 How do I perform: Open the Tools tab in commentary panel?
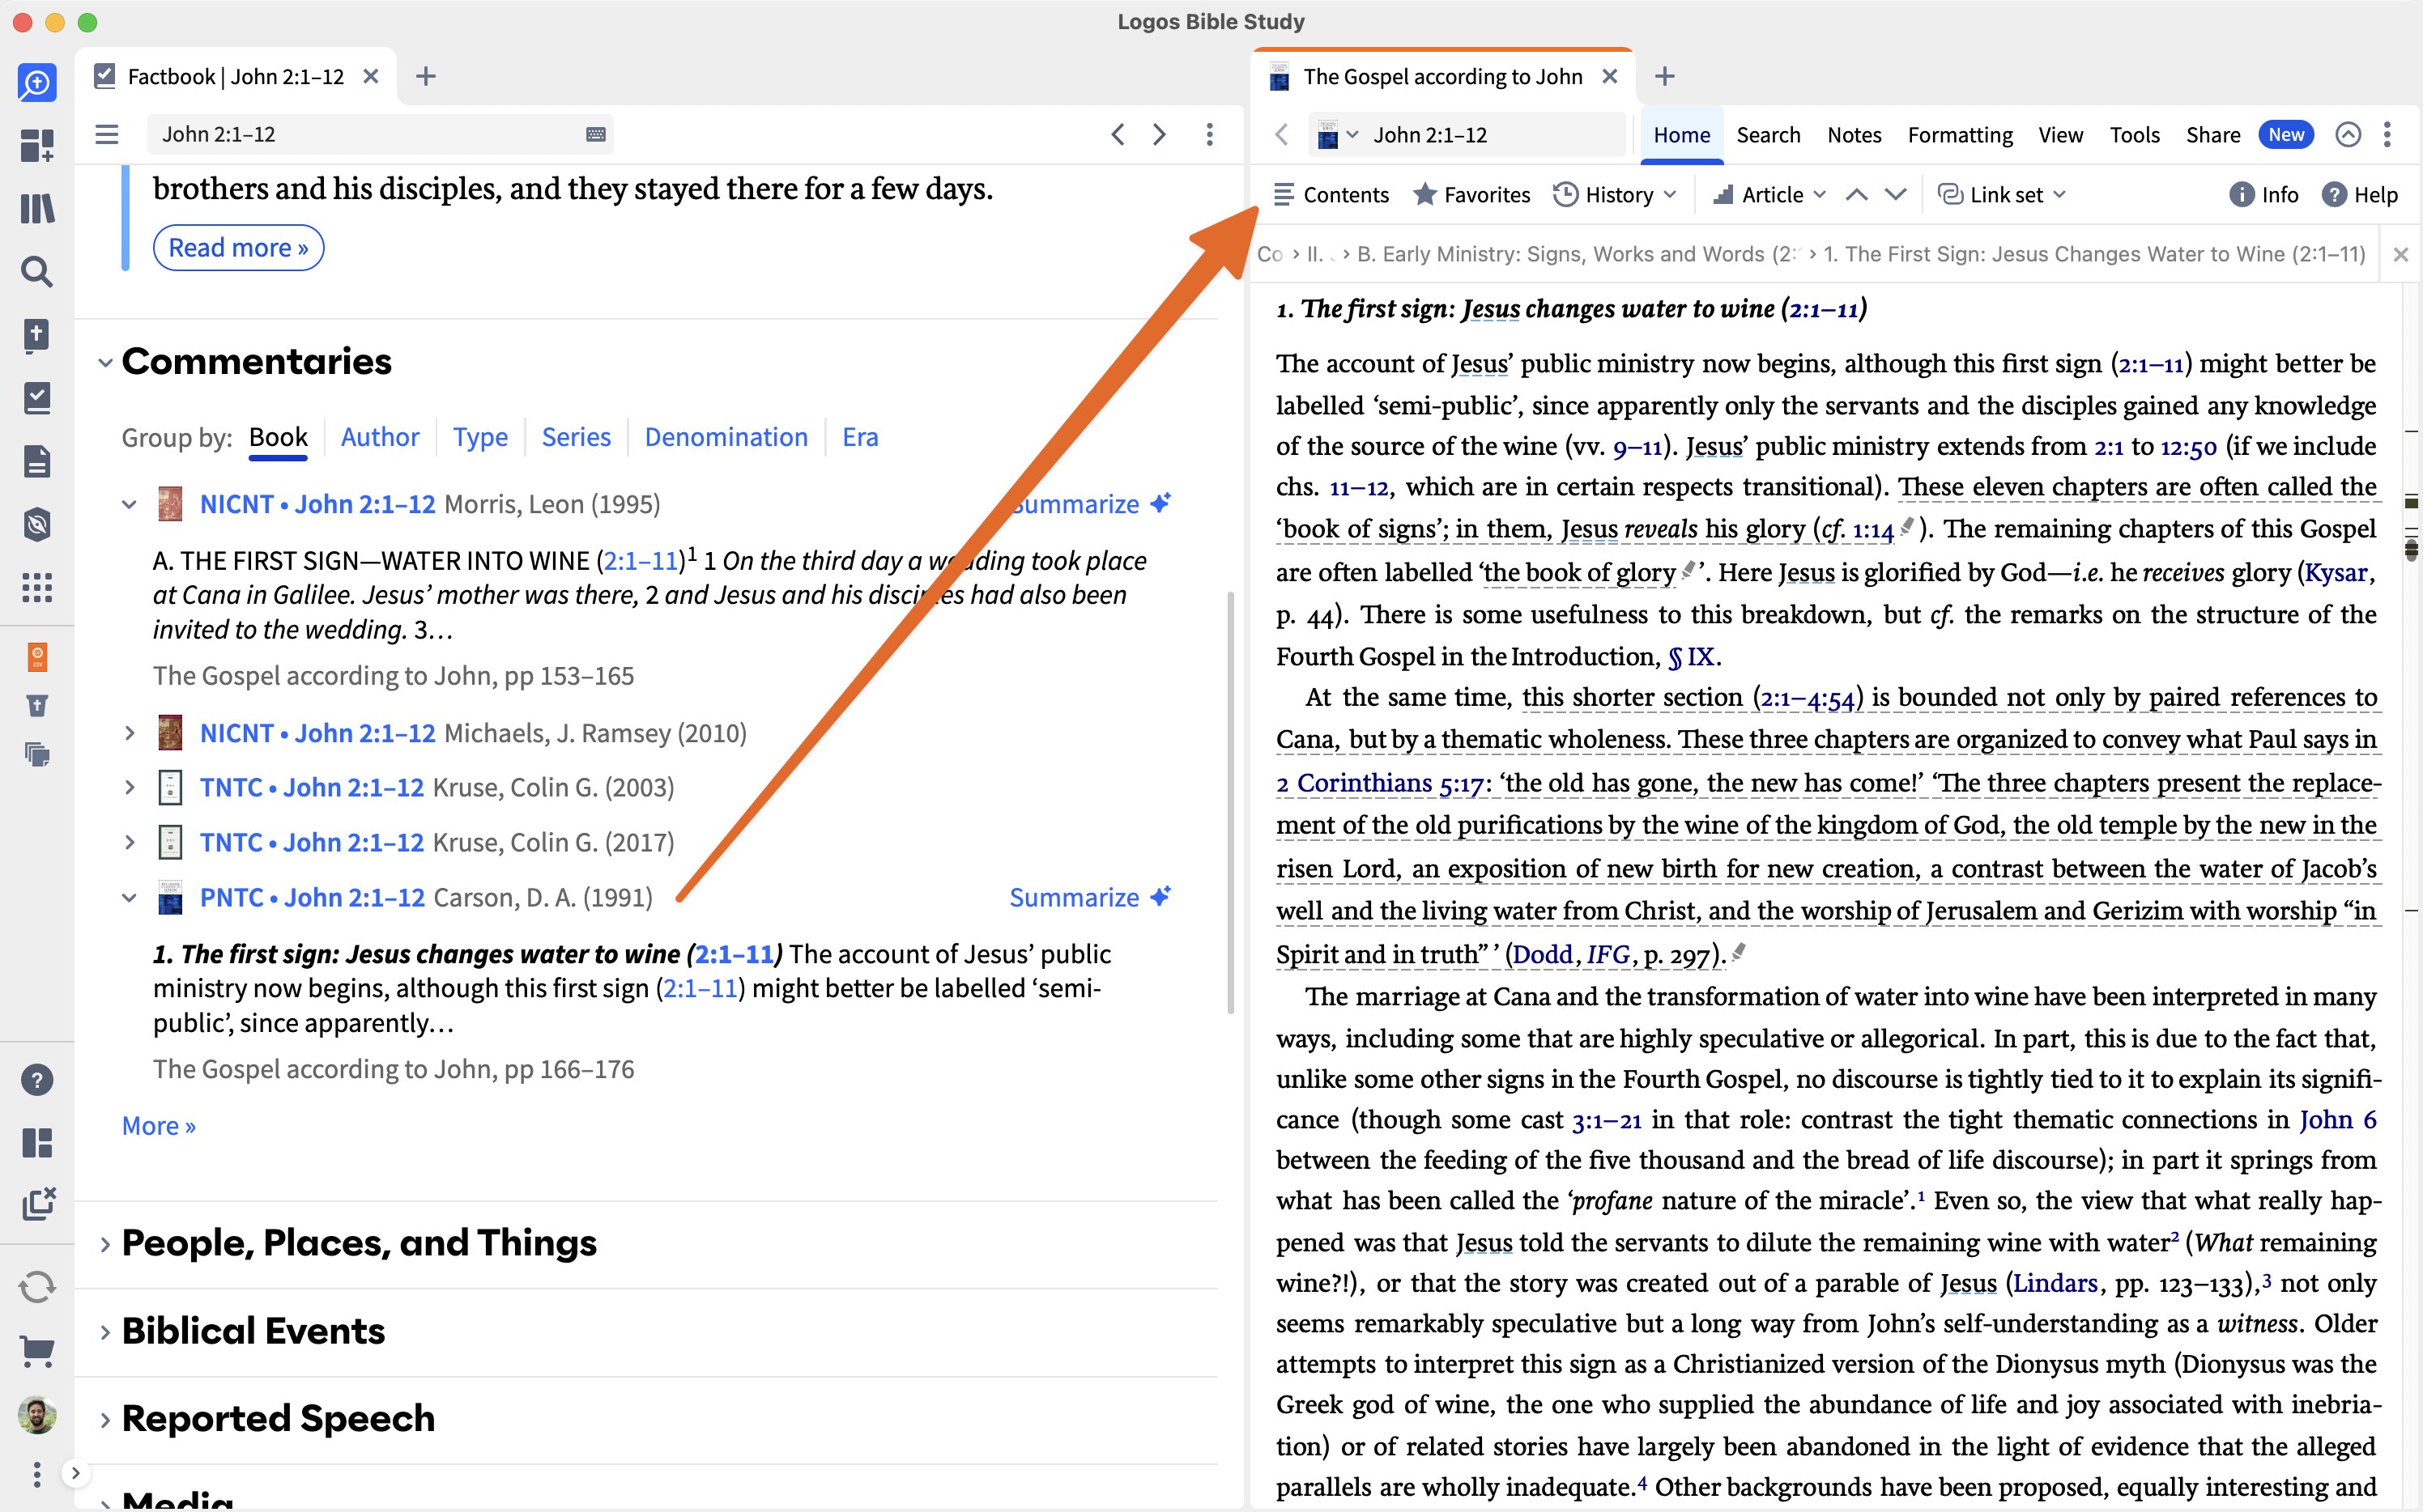(2134, 135)
